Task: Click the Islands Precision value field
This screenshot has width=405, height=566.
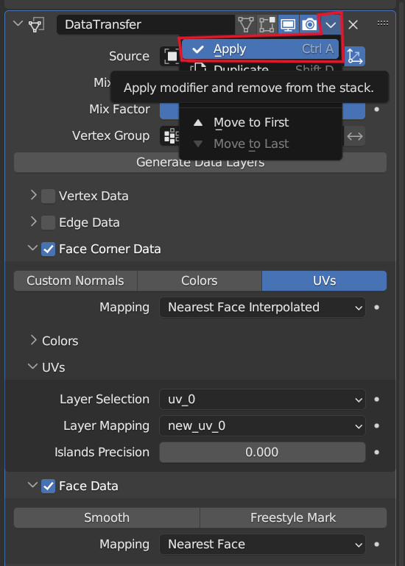Action: click(262, 453)
